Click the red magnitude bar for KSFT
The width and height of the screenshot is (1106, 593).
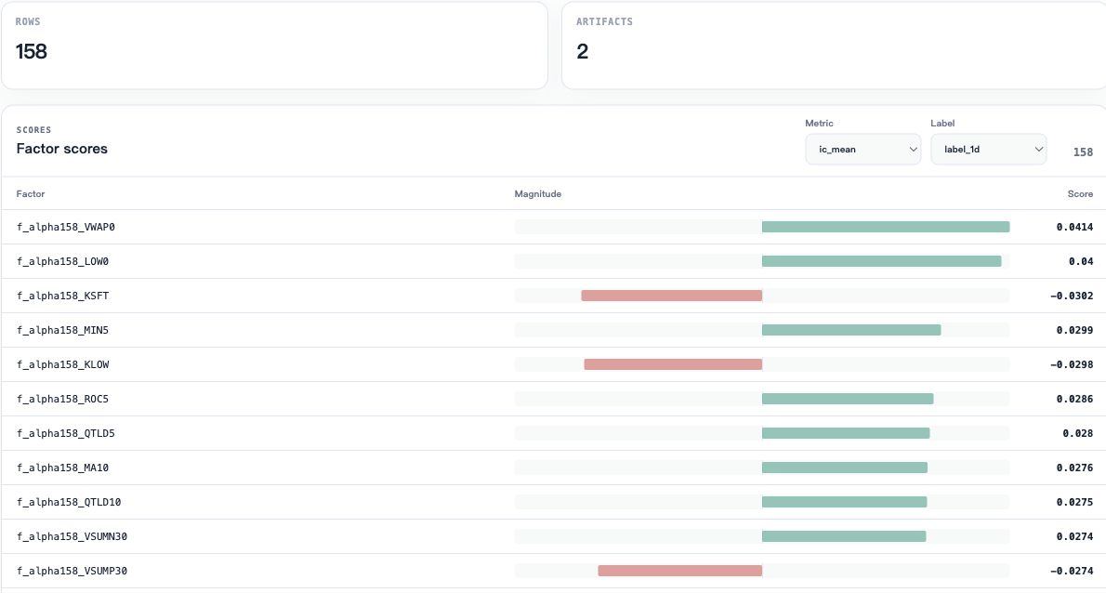pyautogui.click(x=671, y=296)
